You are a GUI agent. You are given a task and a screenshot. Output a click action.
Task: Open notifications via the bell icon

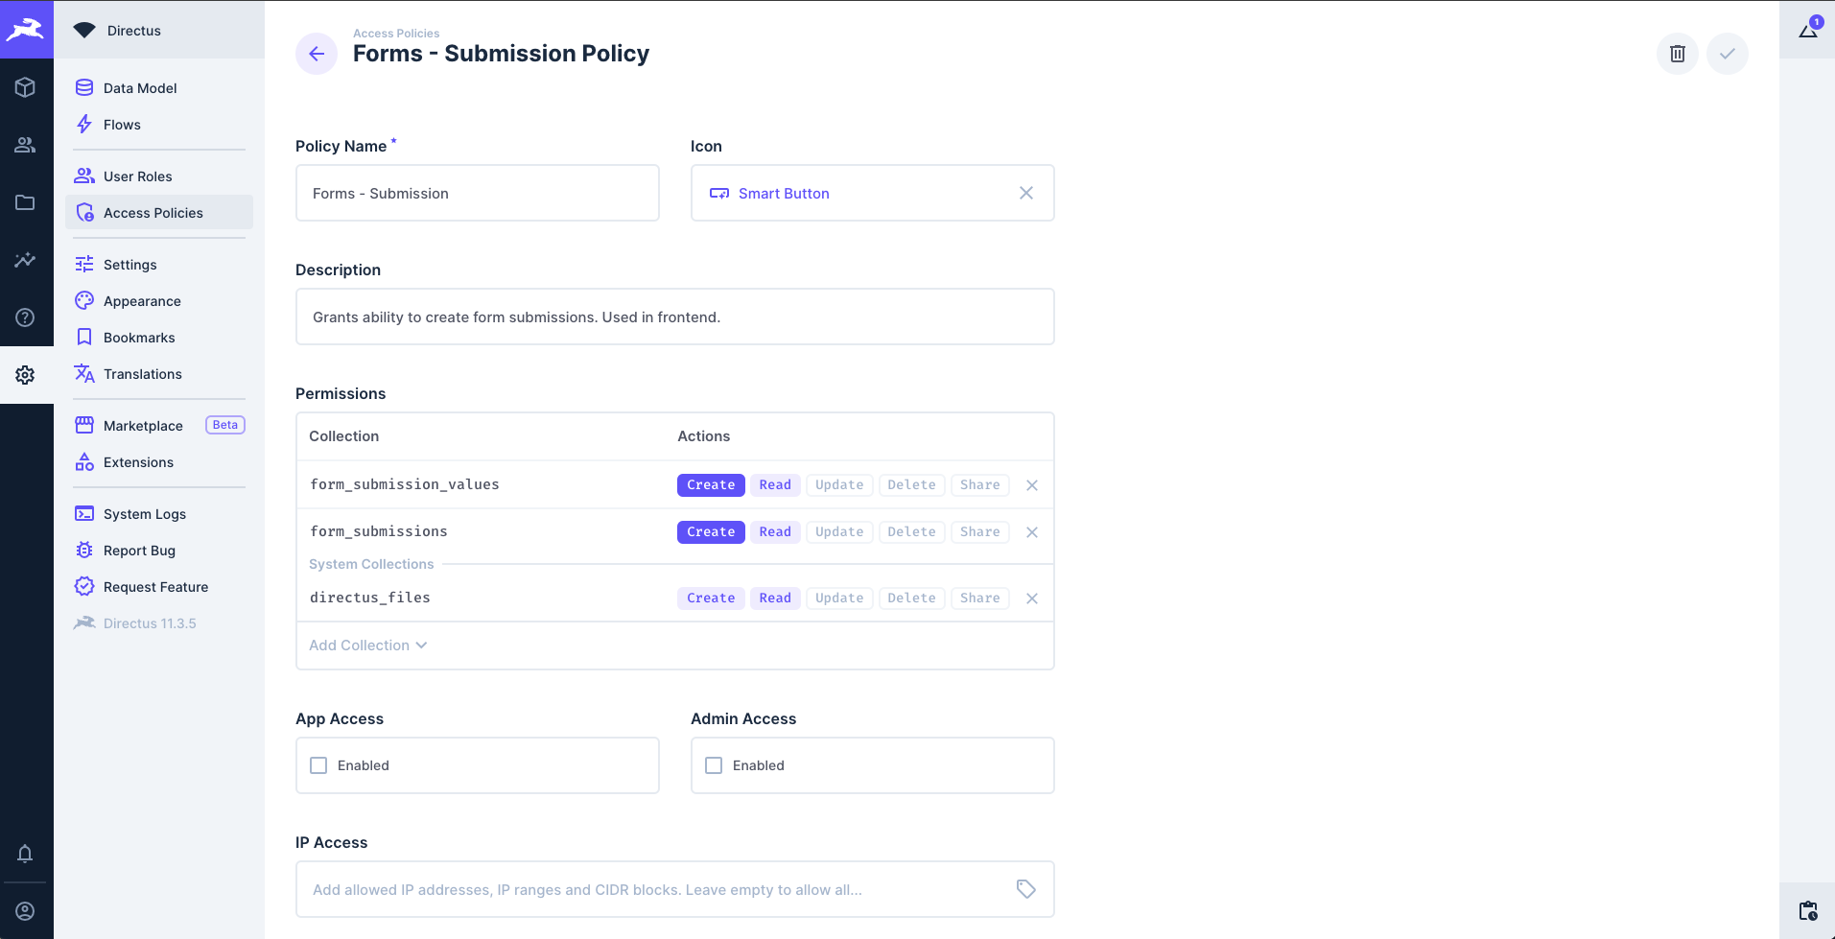click(25, 854)
